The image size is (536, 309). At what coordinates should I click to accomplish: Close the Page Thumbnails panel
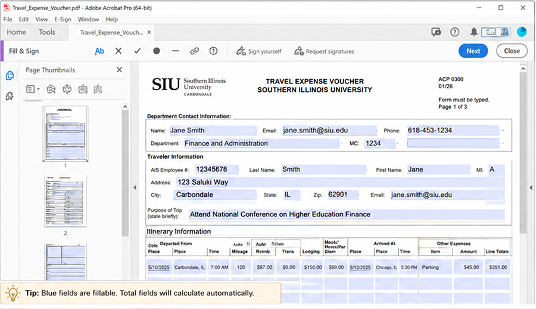click(119, 70)
